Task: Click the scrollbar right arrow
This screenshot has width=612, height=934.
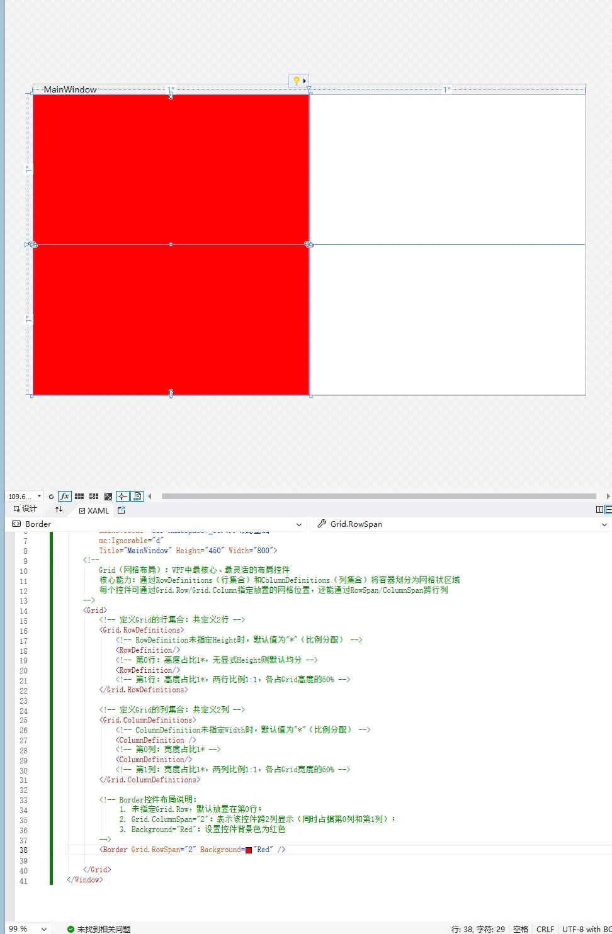Action: [x=608, y=497]
